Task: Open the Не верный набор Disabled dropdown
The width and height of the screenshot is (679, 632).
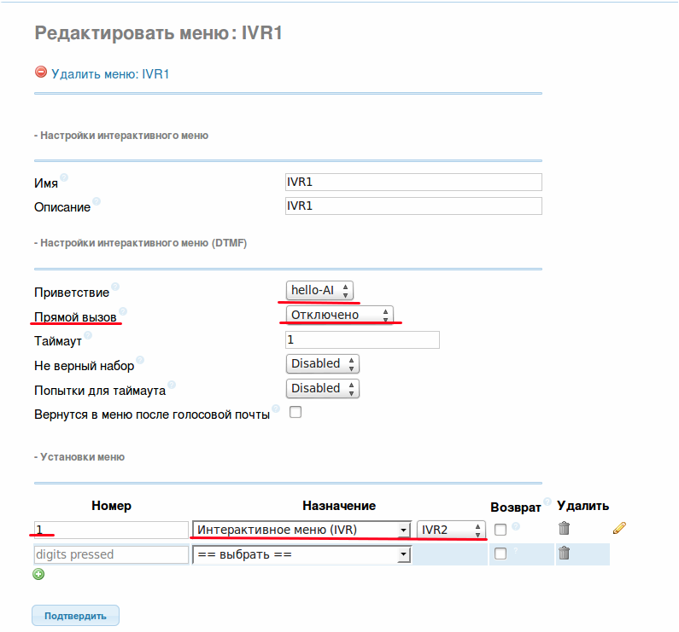Action: click(x=322, y=364)
